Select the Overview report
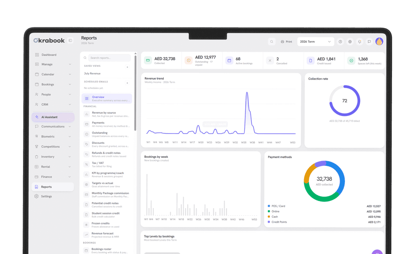Screen dimensions: 413x254 click(106, 99)
